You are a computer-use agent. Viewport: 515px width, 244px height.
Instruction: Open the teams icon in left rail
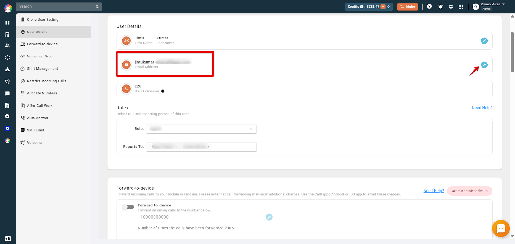pos(7,45)
